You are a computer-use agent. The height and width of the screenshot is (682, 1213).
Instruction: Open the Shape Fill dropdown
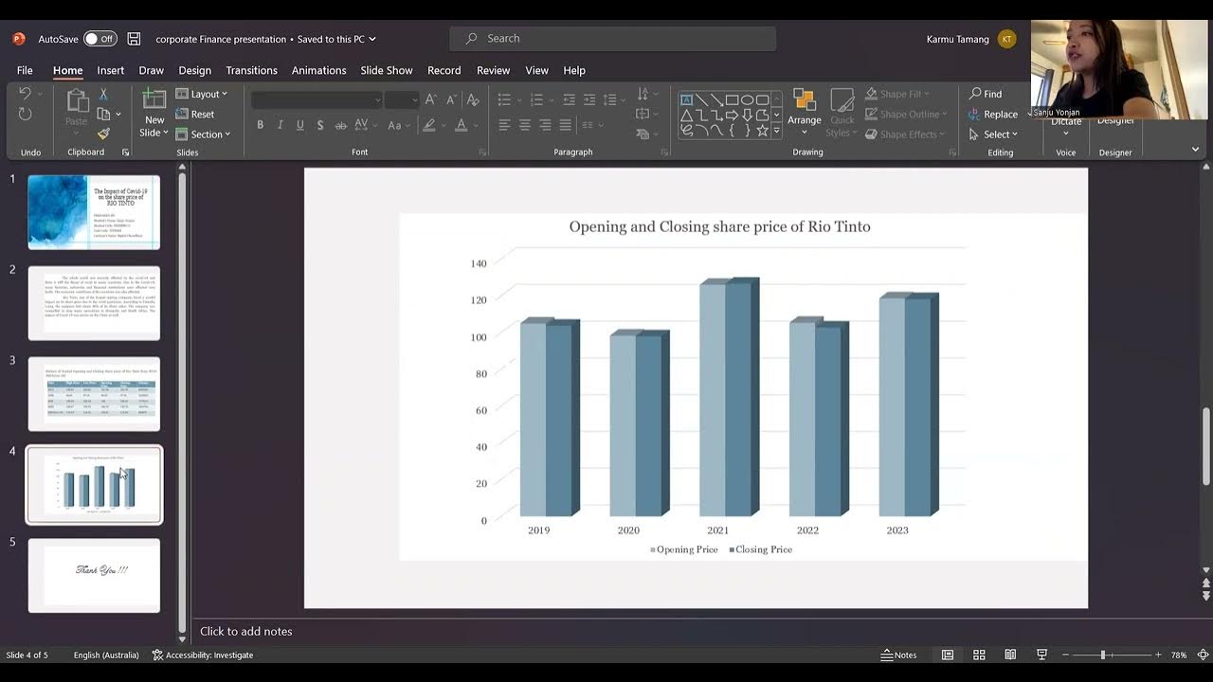896,94
